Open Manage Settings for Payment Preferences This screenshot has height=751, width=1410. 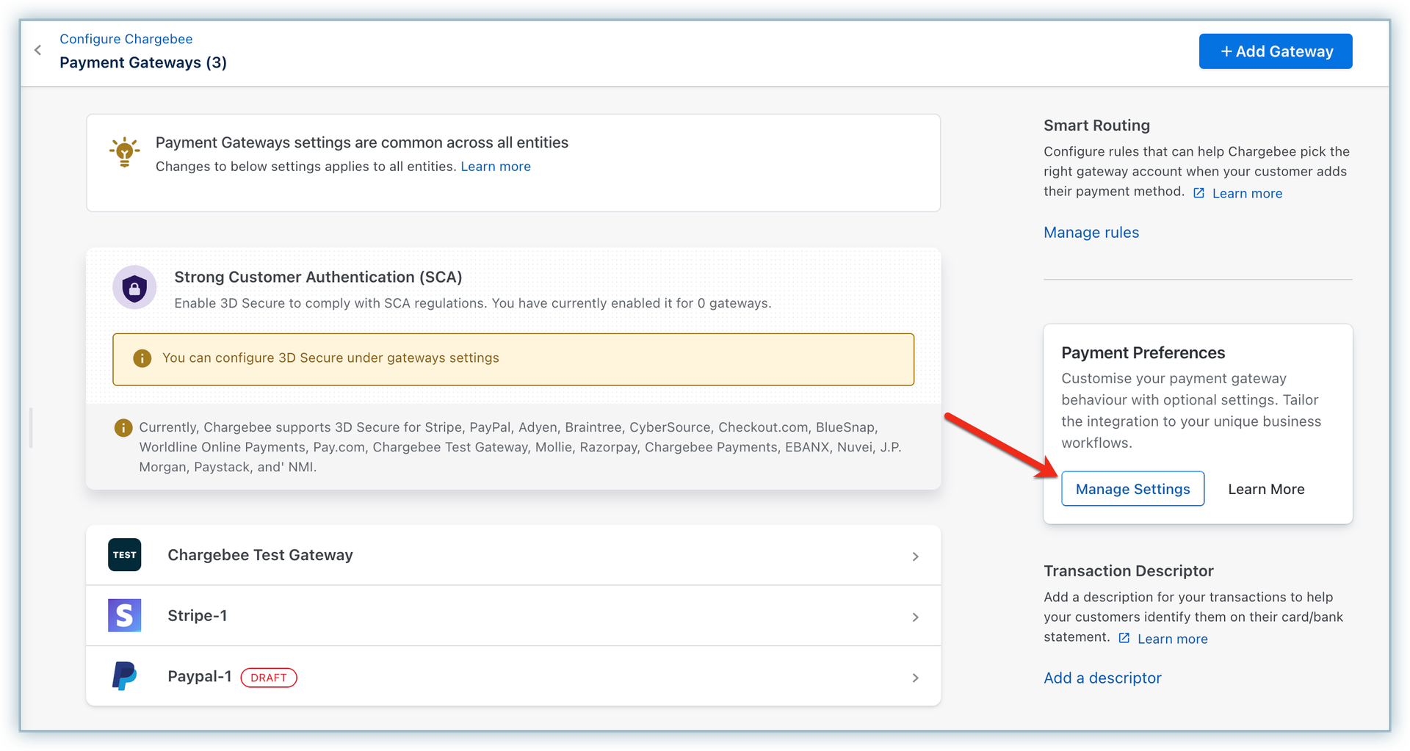pos(1132,489)
